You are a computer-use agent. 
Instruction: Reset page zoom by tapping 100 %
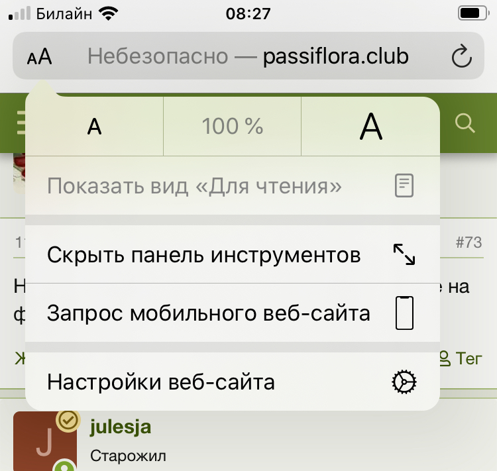pyautogui.click(x=232, y=126)
